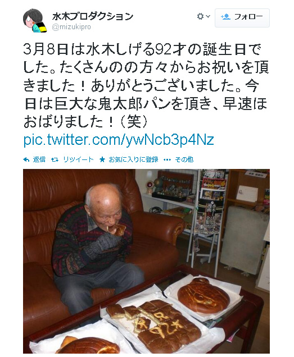Open 水木プロダクション profile name

pos(93,16)
